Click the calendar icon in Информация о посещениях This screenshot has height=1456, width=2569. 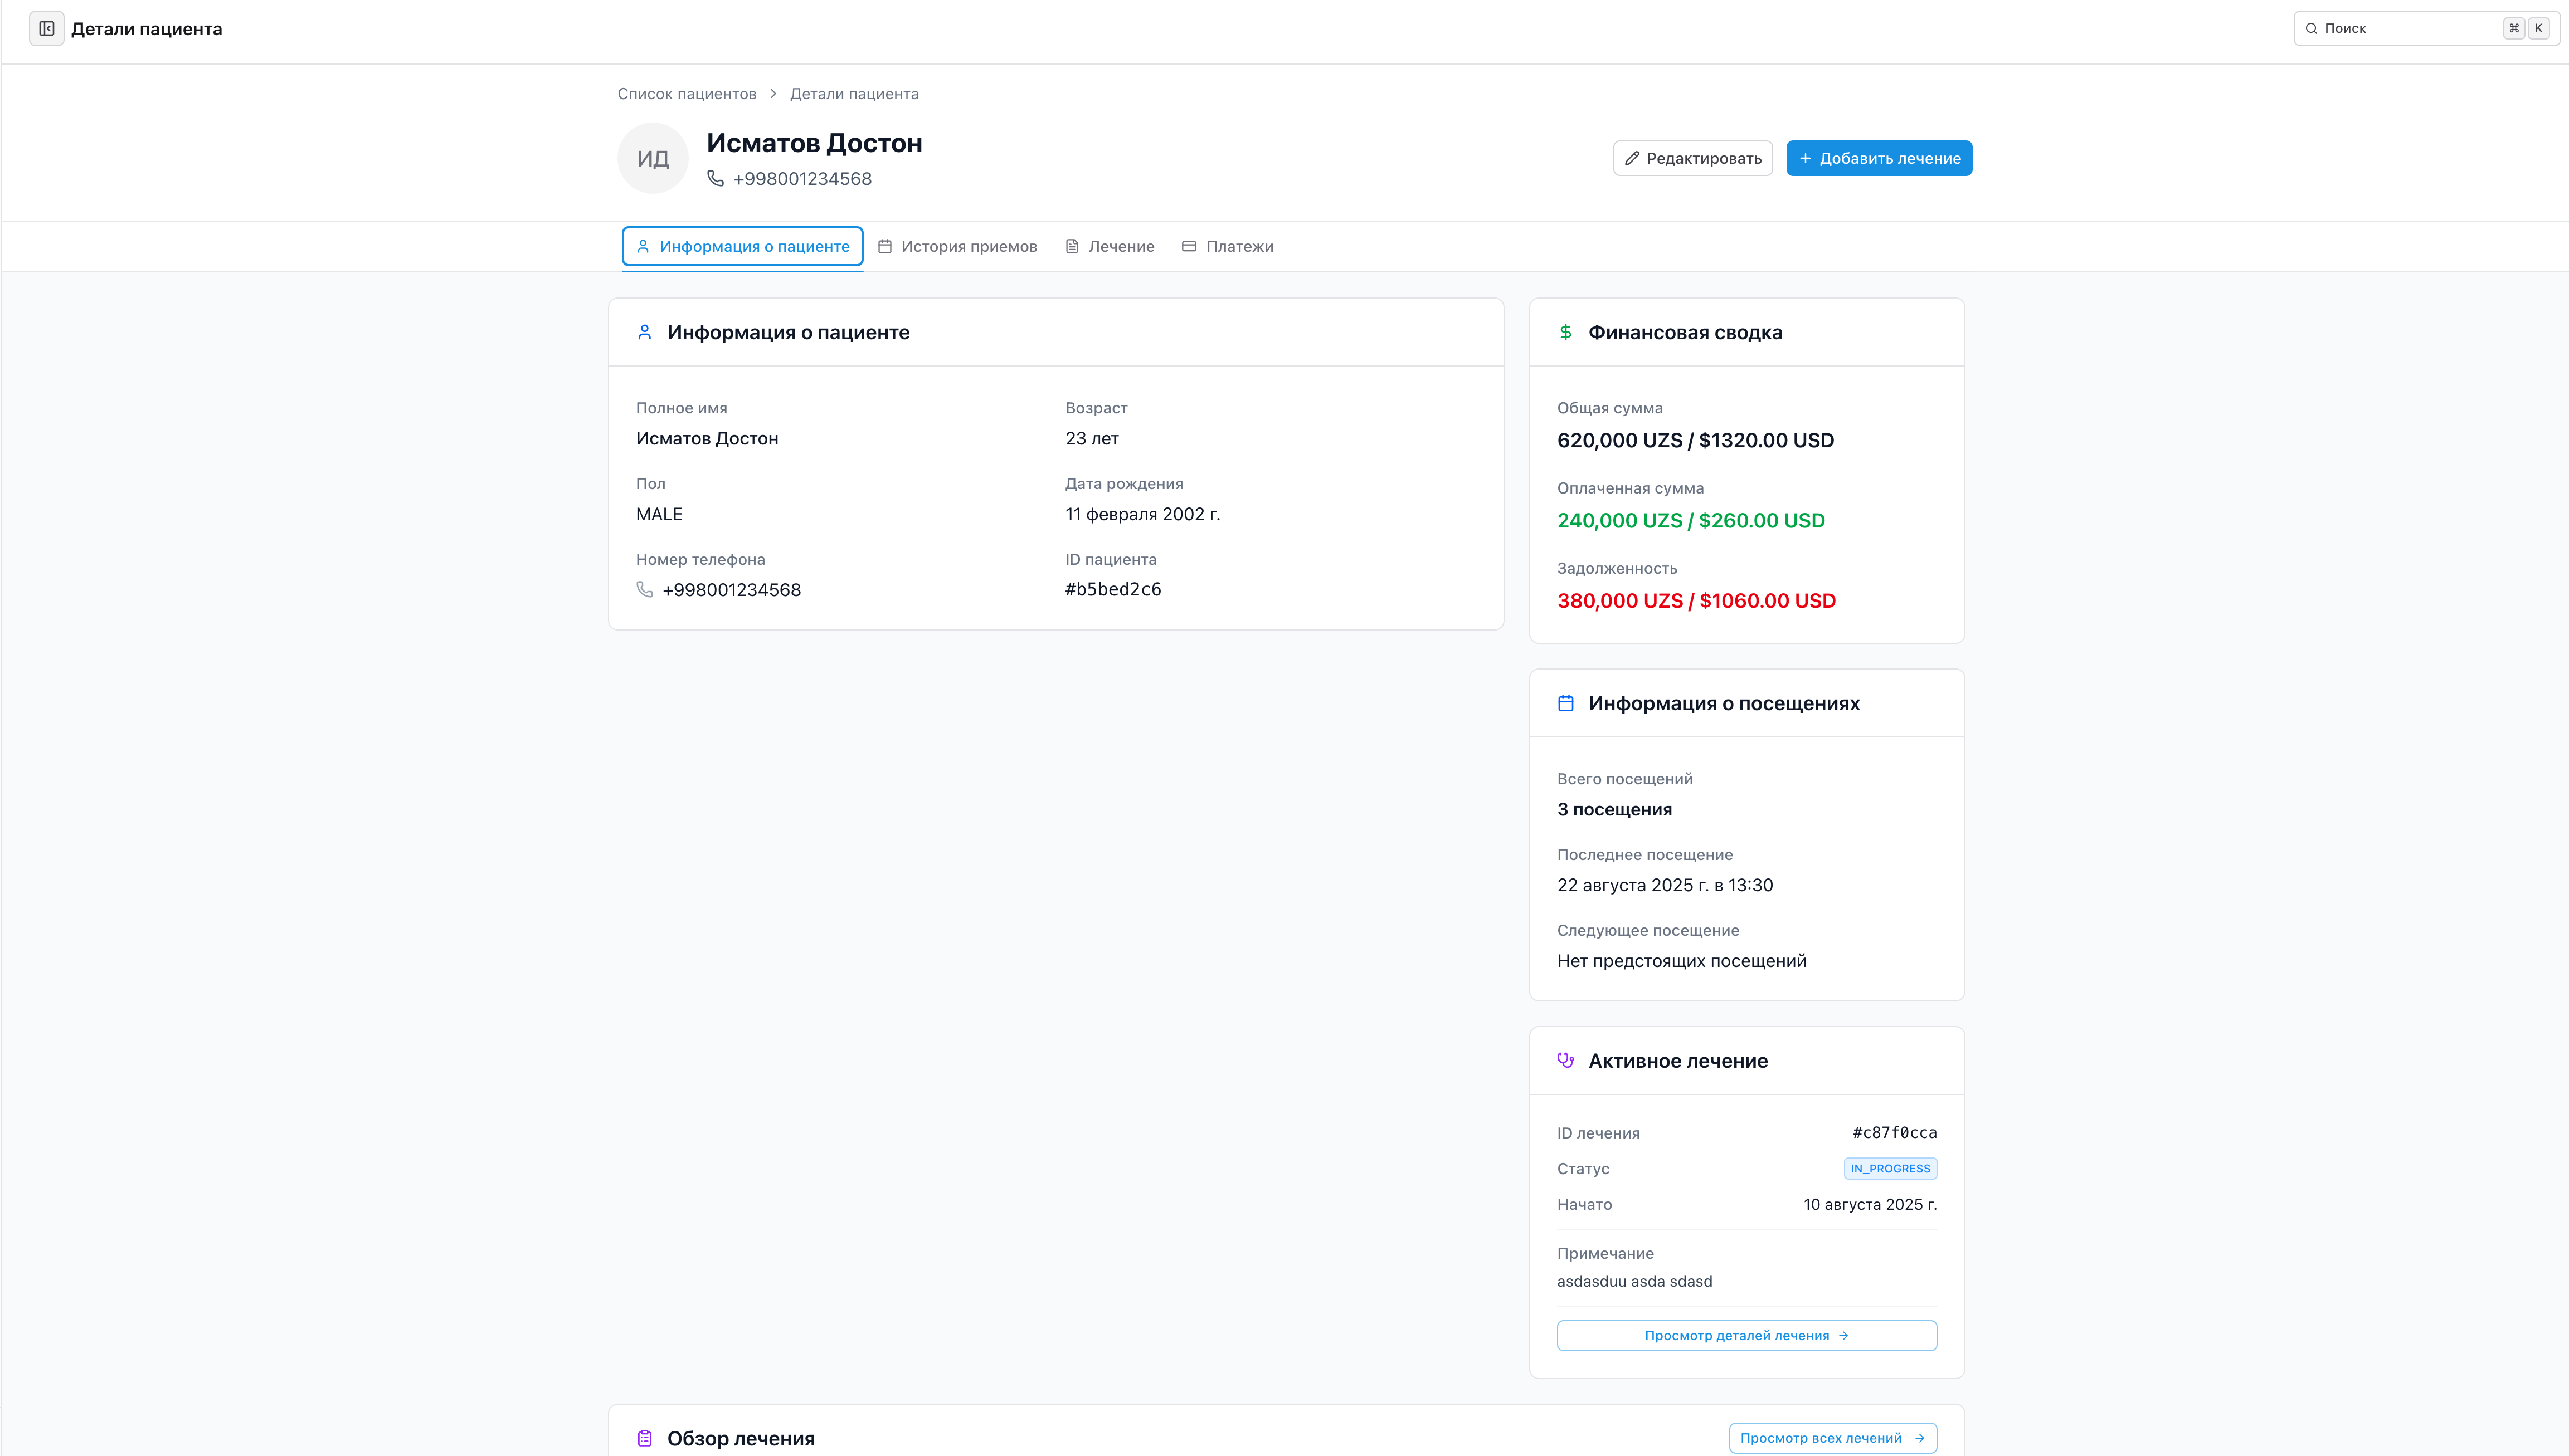[1565, 703]
